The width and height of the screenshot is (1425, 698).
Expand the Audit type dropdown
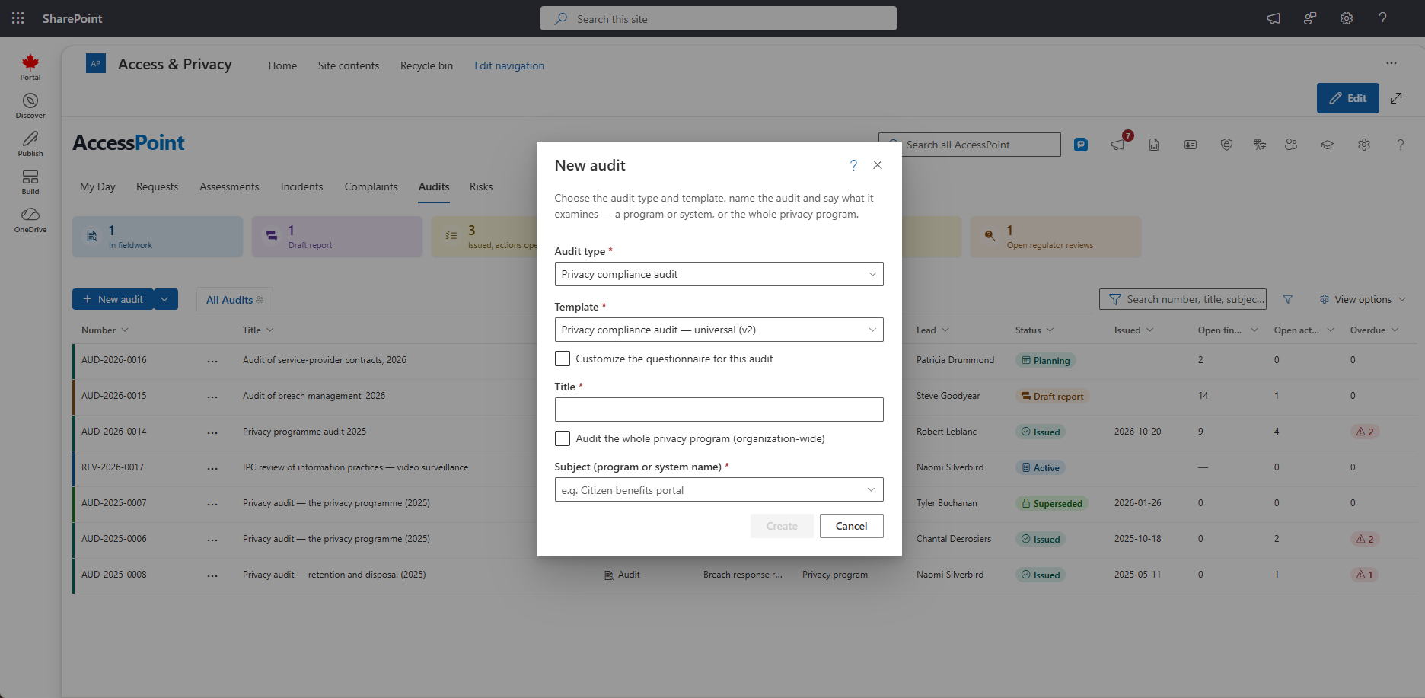719,274
